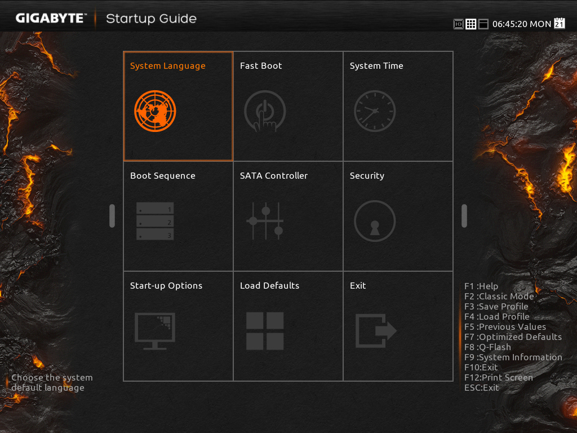Image resolution: width=577 pixels, height=433 pixels.
Task: Open the calendar date icon
Action: 560,23
